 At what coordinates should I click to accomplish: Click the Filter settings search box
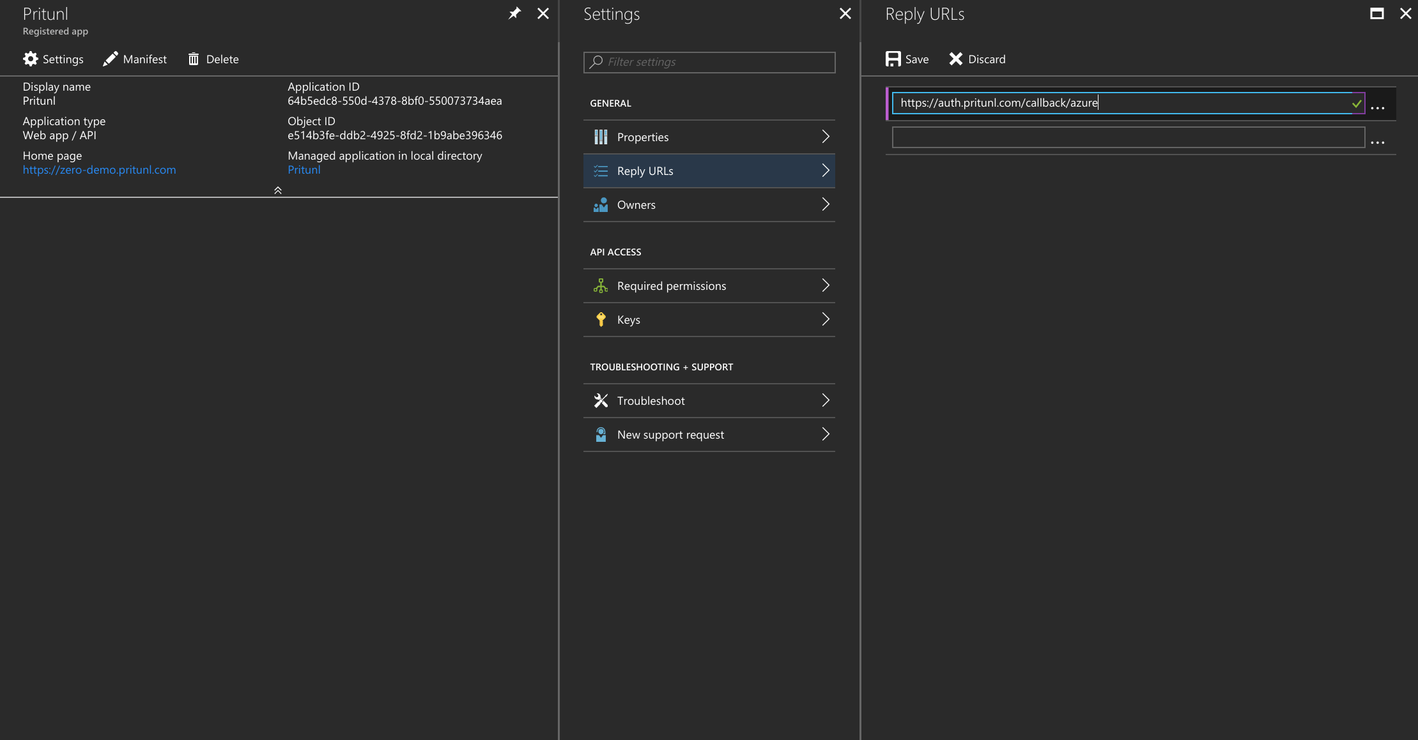pos(709,62)
